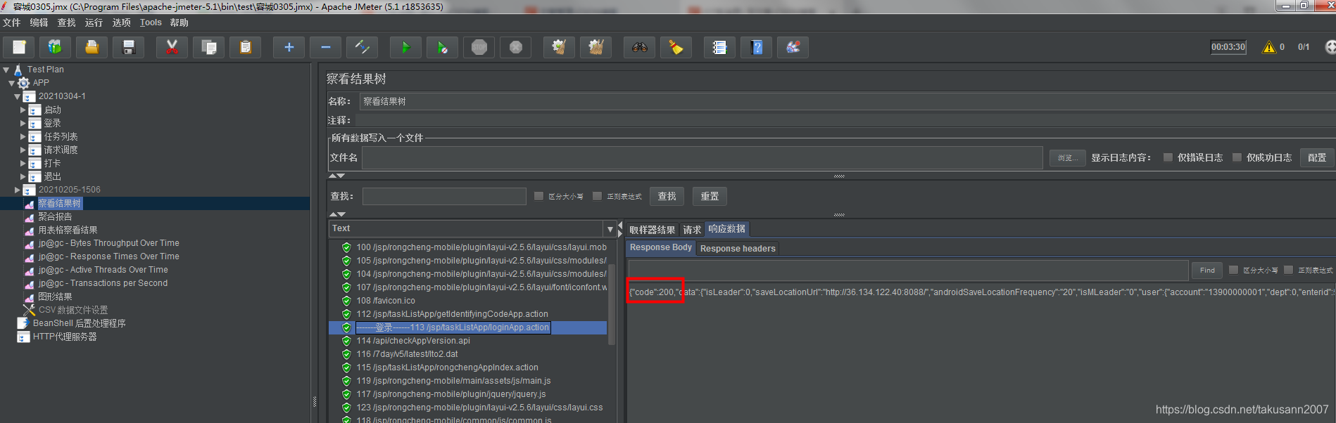
Task: Click the Stop test icon
Action: pos(479,47)
